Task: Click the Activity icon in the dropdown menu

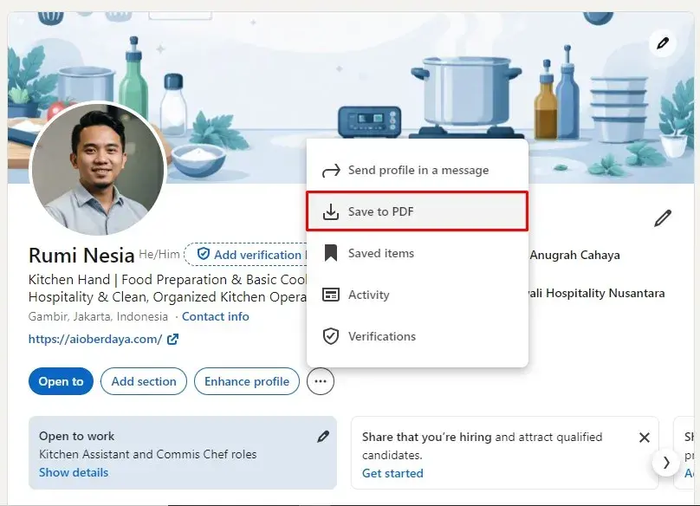Action: click(x=331, y=295)
